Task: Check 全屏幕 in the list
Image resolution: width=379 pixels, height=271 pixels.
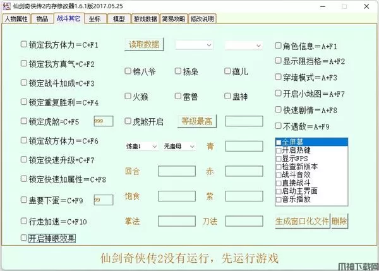Action: coord(279,142)
